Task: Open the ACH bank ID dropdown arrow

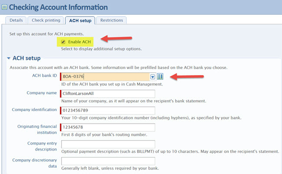Action: pyautogui.click(x=152, y=77)
